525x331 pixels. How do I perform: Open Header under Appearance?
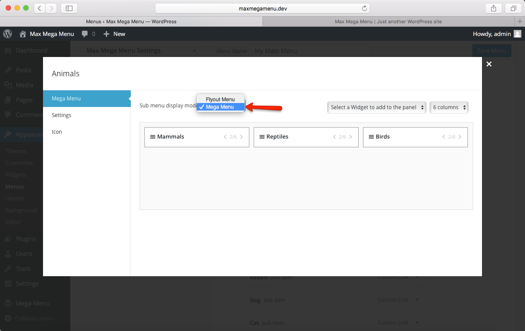pos(15,198)
